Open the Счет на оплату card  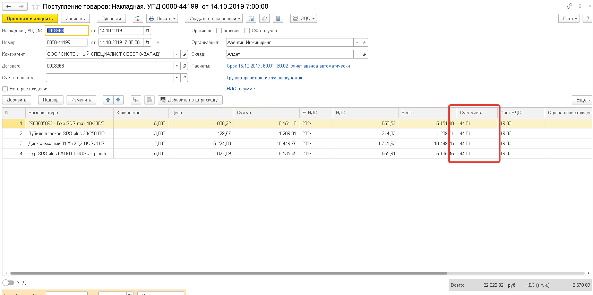point(184,78)
